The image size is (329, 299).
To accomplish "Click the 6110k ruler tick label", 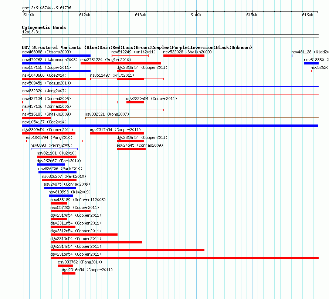I will 29,15.
